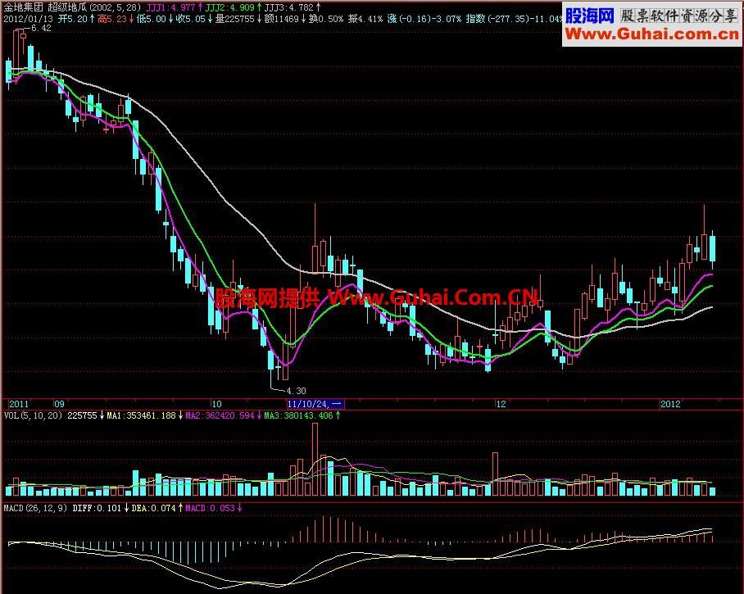Click the 股海网 logo in top-right
This screenshot has width=744, height=594.
point(588,15)
